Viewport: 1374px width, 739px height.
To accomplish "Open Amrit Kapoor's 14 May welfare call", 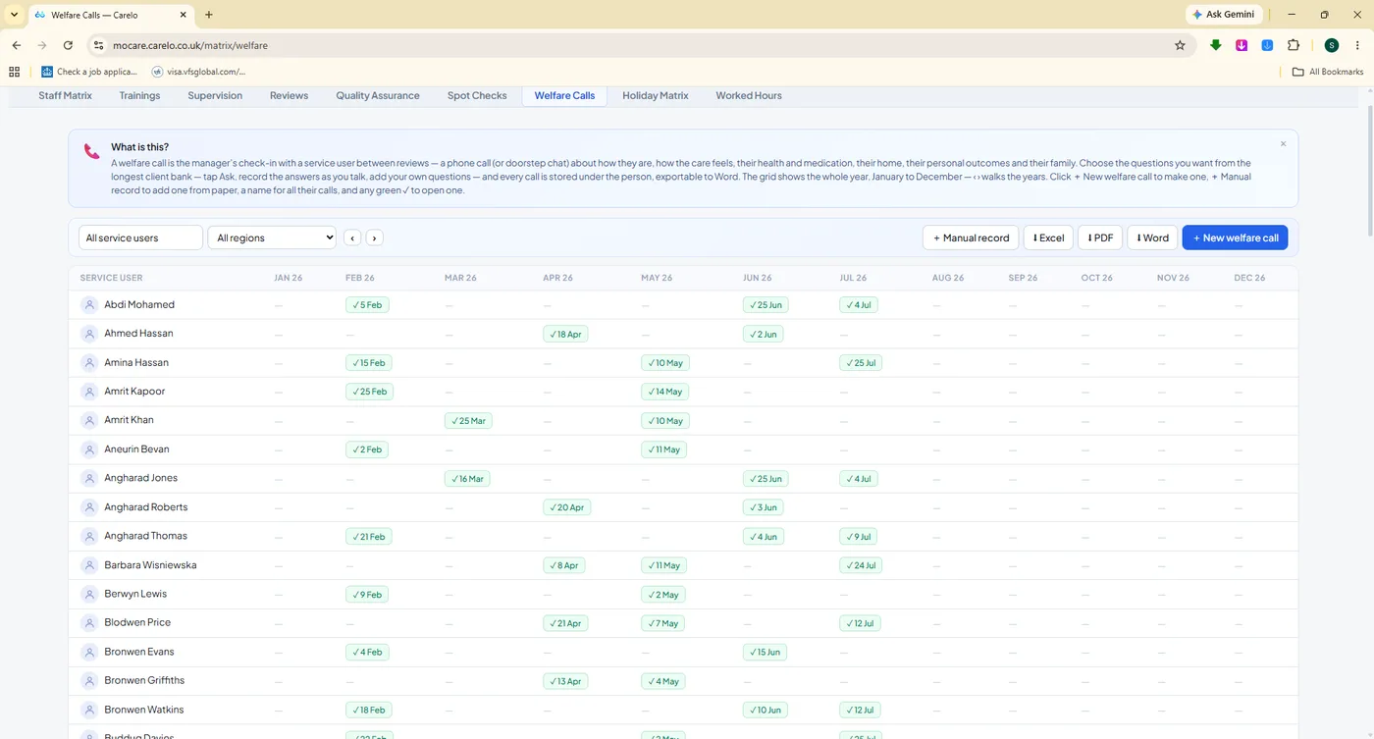I will 665,392.
